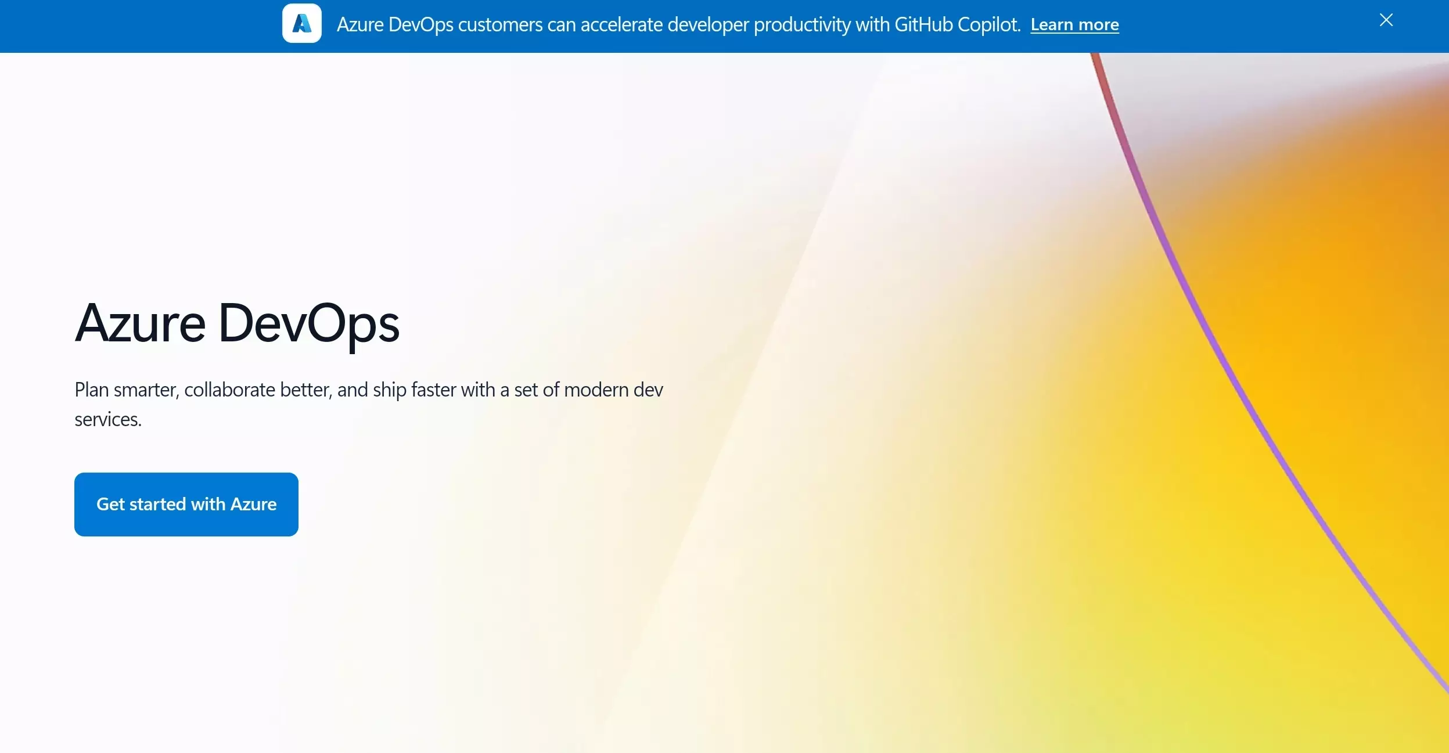
Task: Click the Azure DevOps heading
Action: [x=237, y=323]
